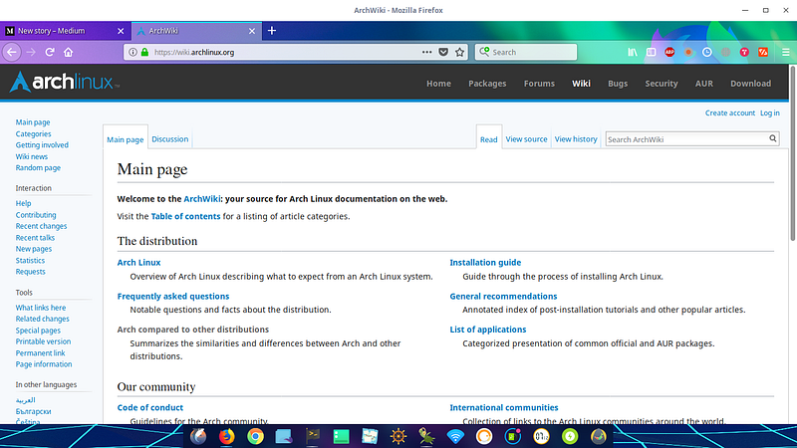The height and width of the screenshot is (448, 797).
Task: Open the View source tab
Action: tap(526, 139)
